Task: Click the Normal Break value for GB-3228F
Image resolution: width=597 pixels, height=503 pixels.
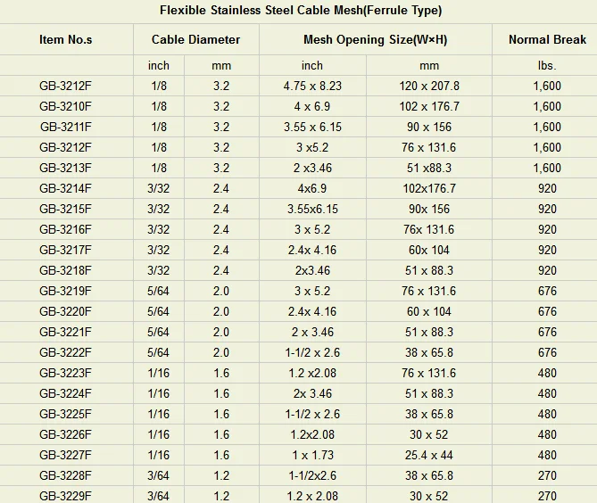Action: pos(547,475)
